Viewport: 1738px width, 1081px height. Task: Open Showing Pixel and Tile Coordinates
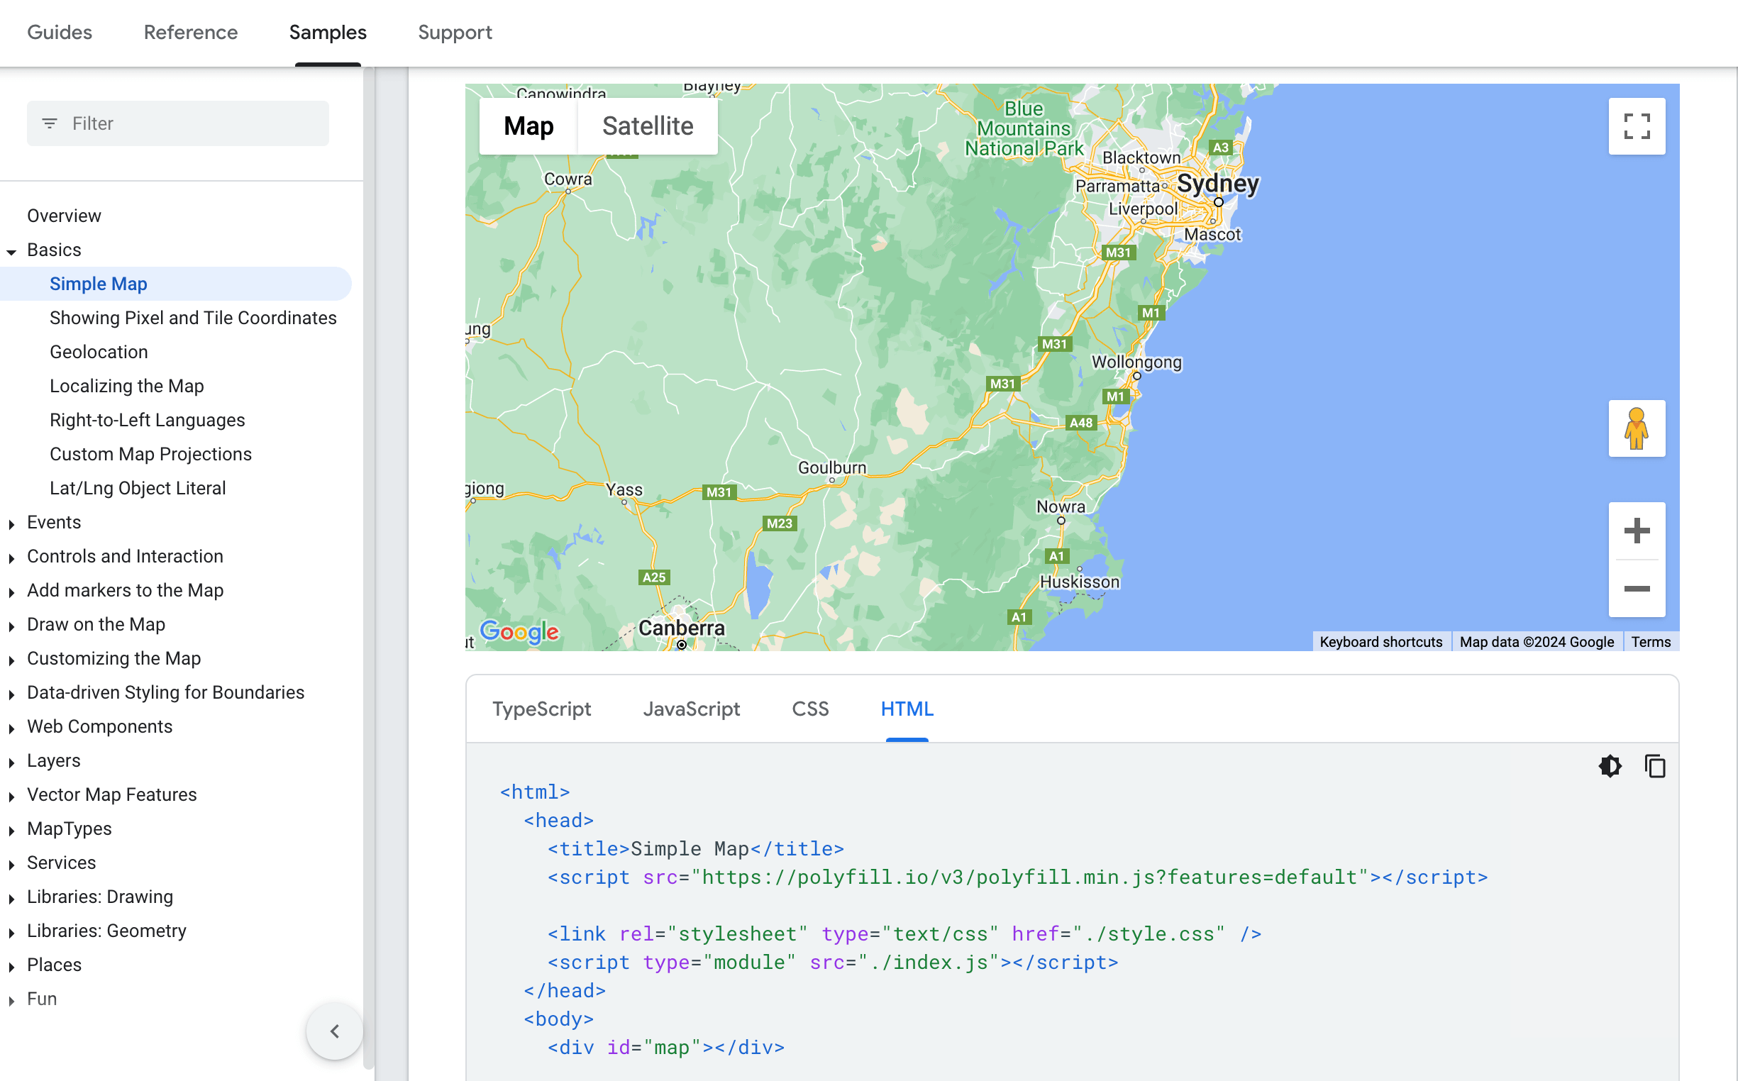(x=193, y=318)
